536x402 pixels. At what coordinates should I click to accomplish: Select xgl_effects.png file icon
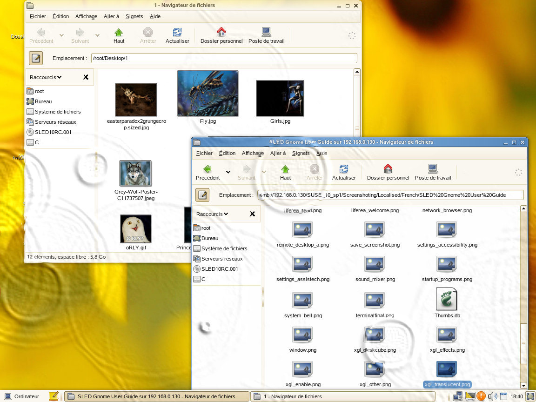click(x=447, y=335)
